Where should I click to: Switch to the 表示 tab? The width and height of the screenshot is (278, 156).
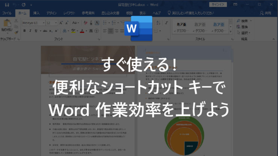point(143,13)
